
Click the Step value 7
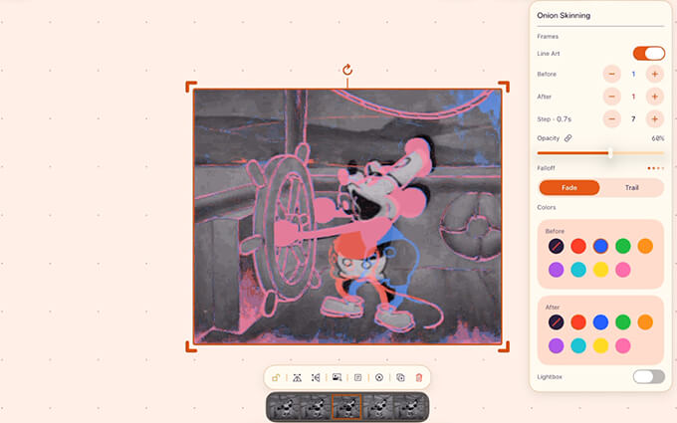pos(633,118)
